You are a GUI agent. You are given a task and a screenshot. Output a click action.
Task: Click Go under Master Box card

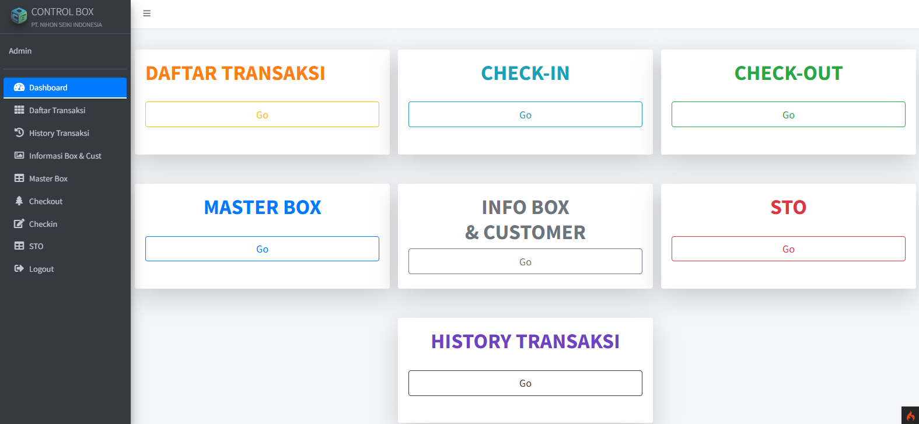pyautogui.click(x=262, y=249)
